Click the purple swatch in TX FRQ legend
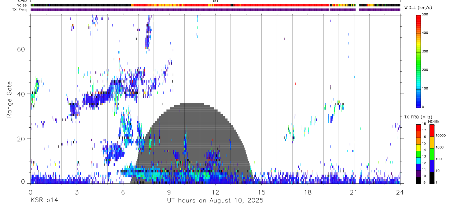The image size is (450, 208). click(x=418, y=174)
